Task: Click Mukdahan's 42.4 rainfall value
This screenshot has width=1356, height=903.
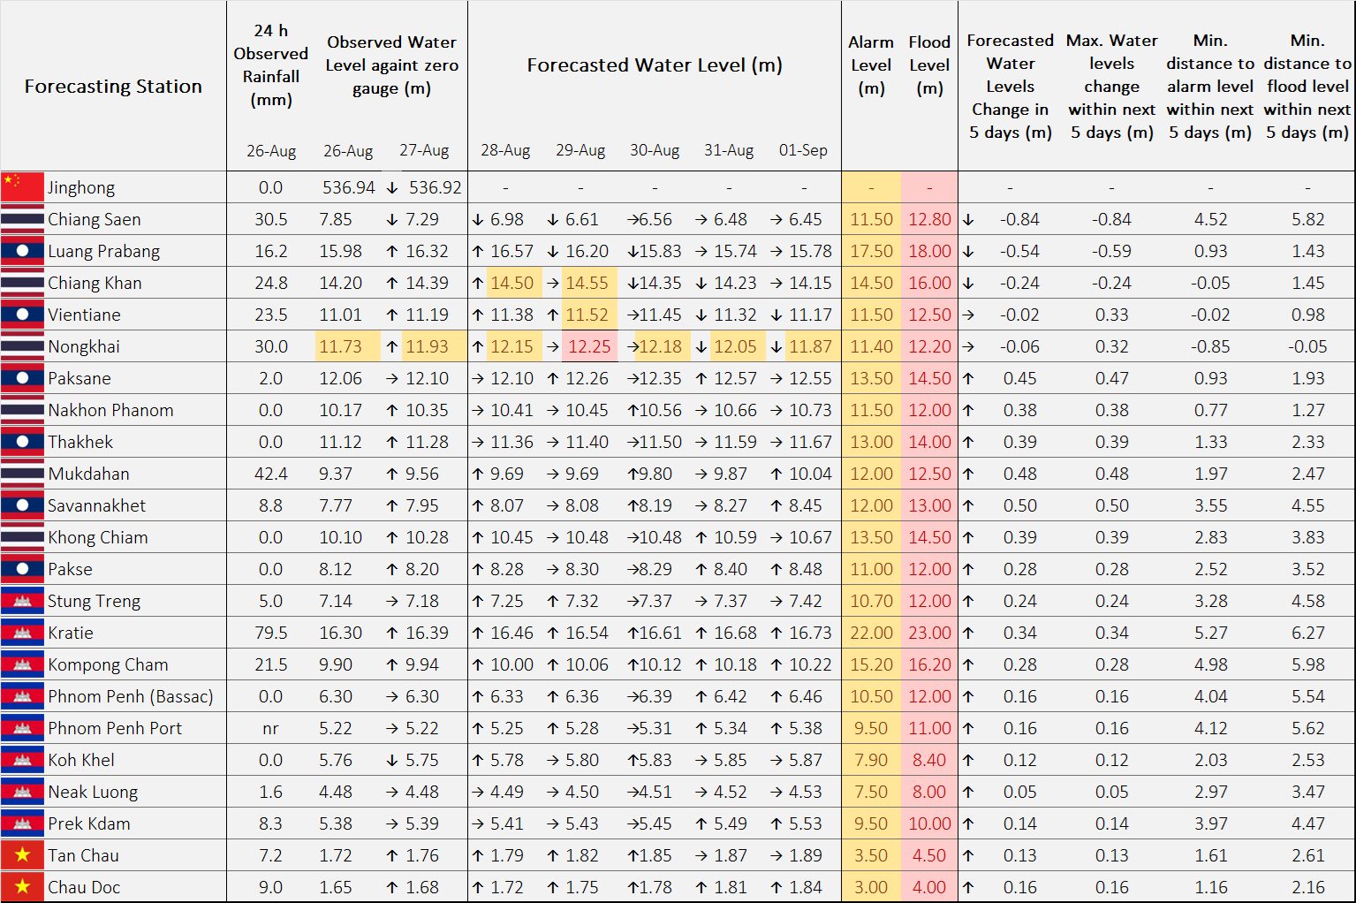Action: pyautogui.click(x=271, y=474)
